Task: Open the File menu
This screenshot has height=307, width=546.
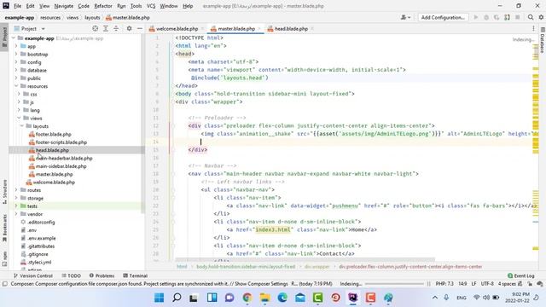Action: point(17,6)
